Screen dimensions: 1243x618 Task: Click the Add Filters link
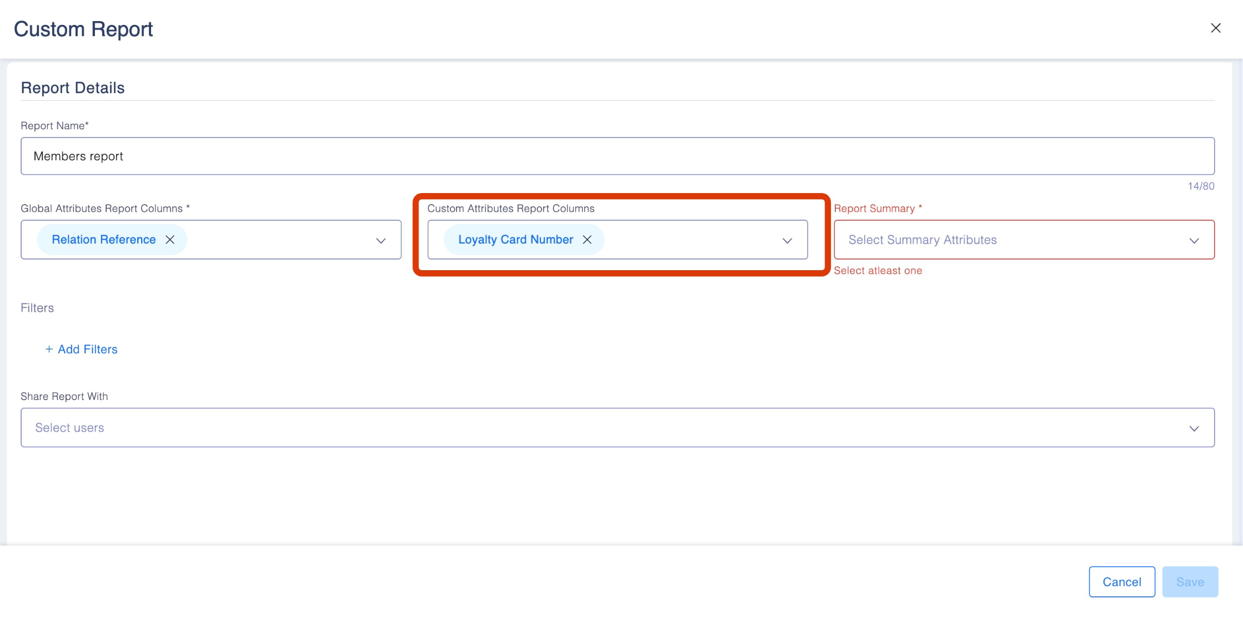pyautogui.click(x=88, y=349)
